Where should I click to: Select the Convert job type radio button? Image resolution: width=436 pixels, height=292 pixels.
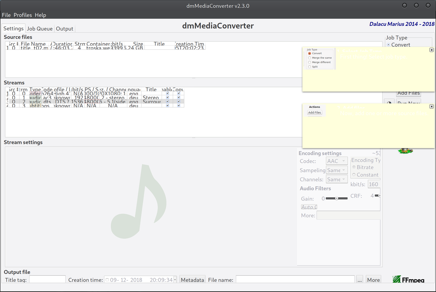click(x=389, y=45)
